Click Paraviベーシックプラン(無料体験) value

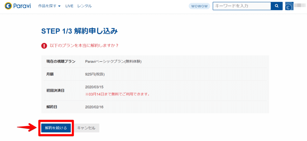(x=113, y=61)
